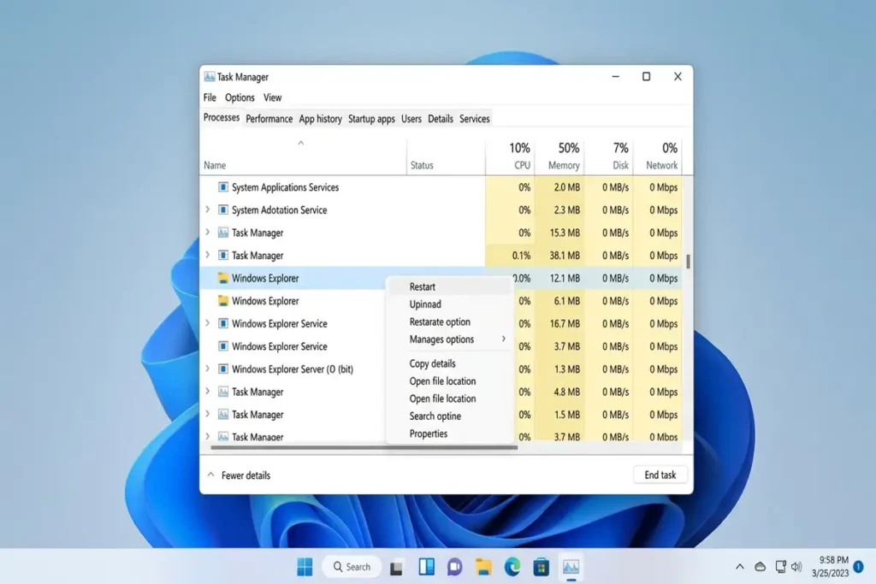Image resolution: width=876 pixels, height=584 pixels.
Task: Click the icon of Task Manager using 38.1 MB
Action: [x=223, y=255]
